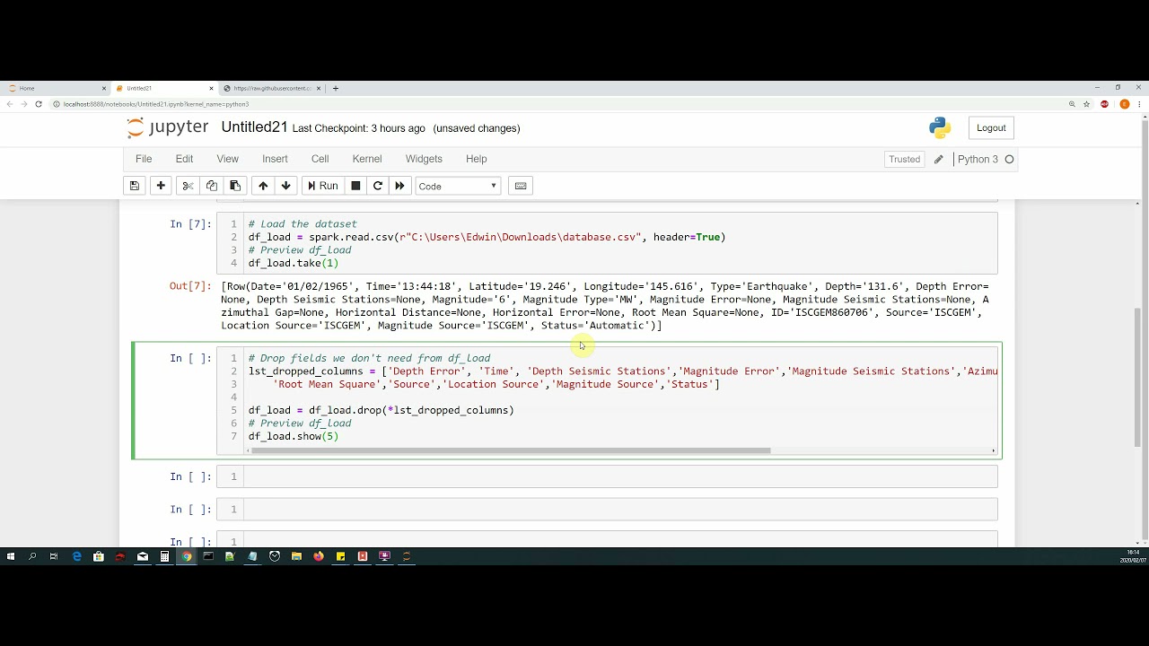Image resolution: width=1149 pixels, height=646 pixels.
Task: Open the Help menu
Action: click(476, 159)
